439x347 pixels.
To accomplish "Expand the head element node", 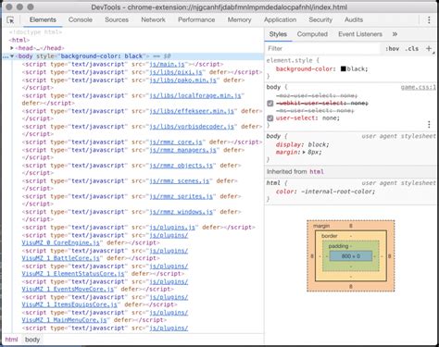I will coord(12,48).
